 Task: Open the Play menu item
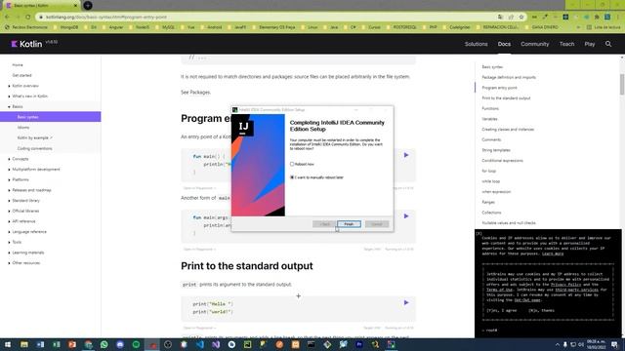click(x=590, y=44)
